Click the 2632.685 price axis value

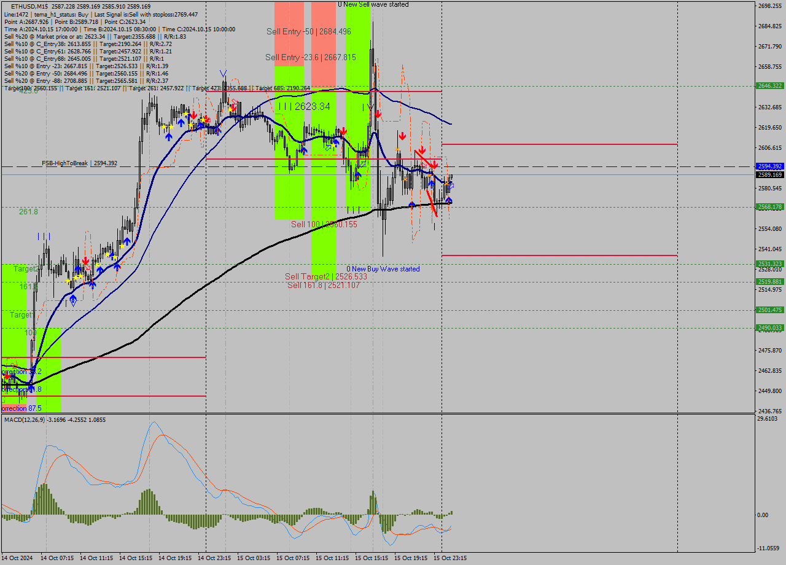click(770, 107)
